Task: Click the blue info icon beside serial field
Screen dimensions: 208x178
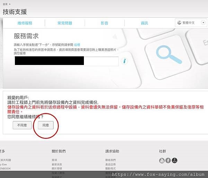Action: pos(124,61)
